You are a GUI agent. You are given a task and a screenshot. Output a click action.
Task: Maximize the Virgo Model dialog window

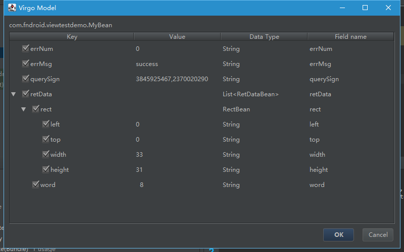pos(365,8)
